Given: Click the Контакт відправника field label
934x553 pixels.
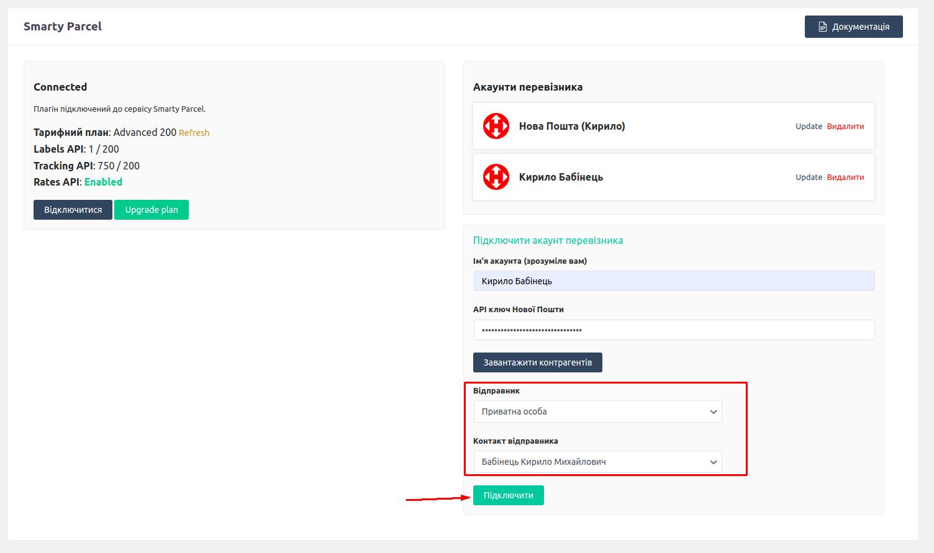Looking at the screenshot, I should pyautogui.click(x=515, y=441).
